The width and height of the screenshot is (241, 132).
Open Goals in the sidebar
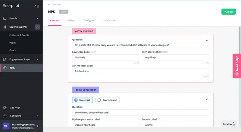click(x=12, y=50)
